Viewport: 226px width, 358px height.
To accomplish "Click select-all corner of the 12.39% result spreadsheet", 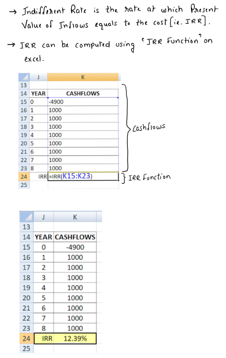I will pos(27,216).
